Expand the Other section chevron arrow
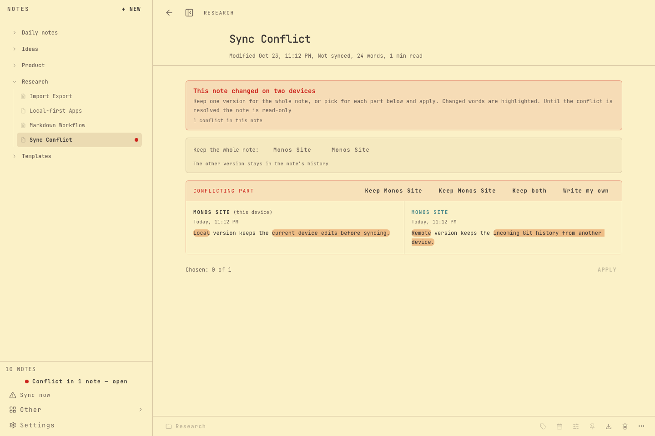655x436 pixels. click(x=141, y=410)
